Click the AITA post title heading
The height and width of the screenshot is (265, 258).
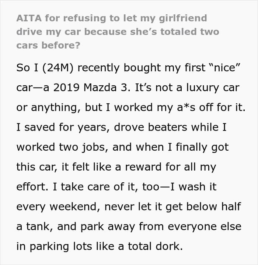coord(117,31)
